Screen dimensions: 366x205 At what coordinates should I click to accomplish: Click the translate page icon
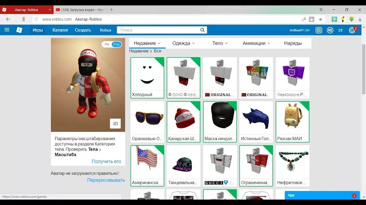point(304,19)
